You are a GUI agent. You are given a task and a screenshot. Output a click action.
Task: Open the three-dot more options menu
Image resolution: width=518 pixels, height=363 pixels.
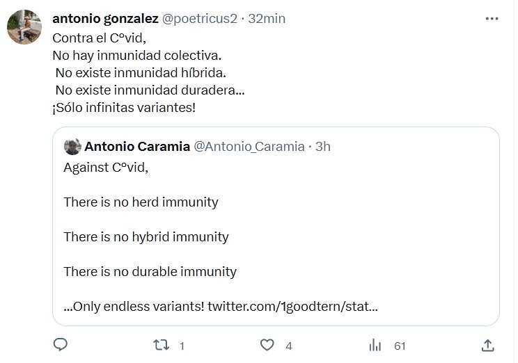[x=493, y=19]
